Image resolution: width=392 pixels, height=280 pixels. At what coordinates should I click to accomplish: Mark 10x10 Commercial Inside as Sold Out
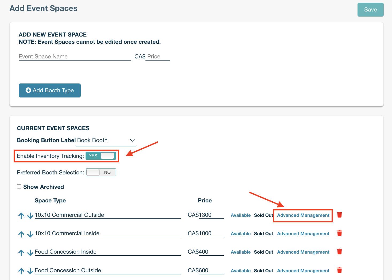click(x=263, y=234)
